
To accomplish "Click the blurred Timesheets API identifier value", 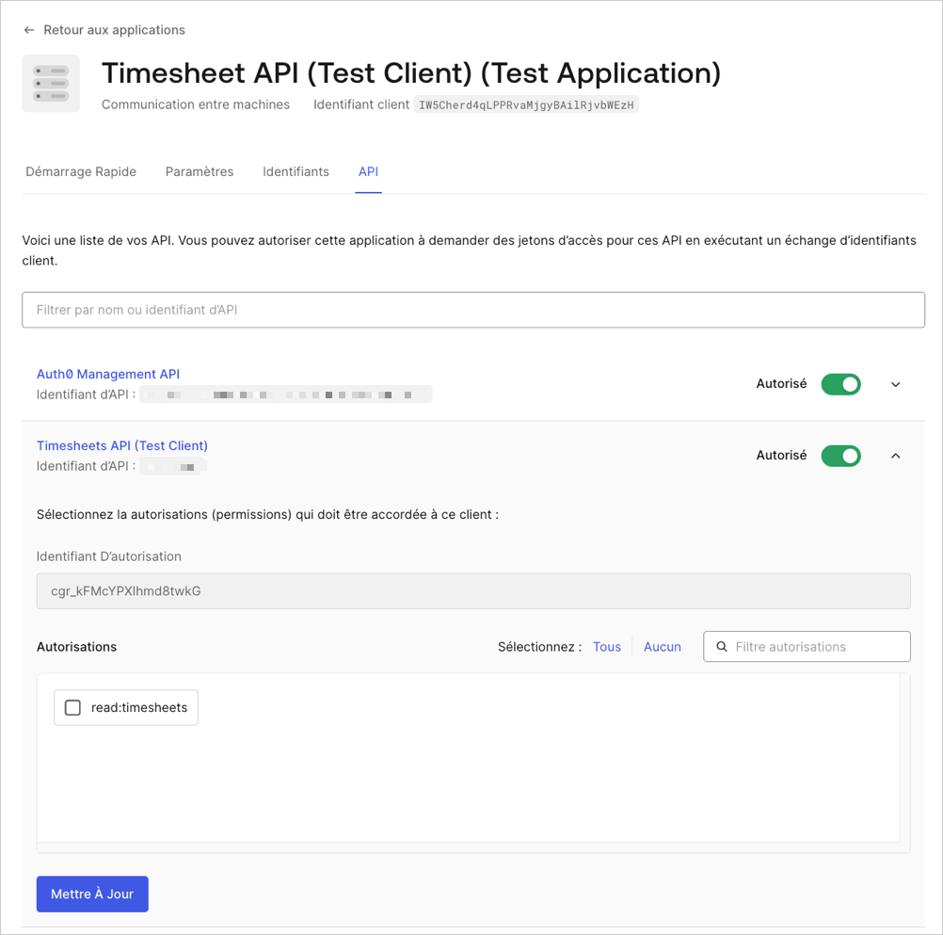I will point(173,466).
